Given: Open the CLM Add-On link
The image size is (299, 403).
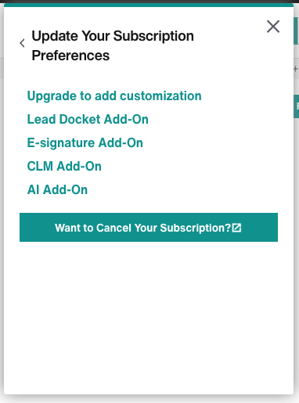Looking at the screenshot, I should point(64,166).
